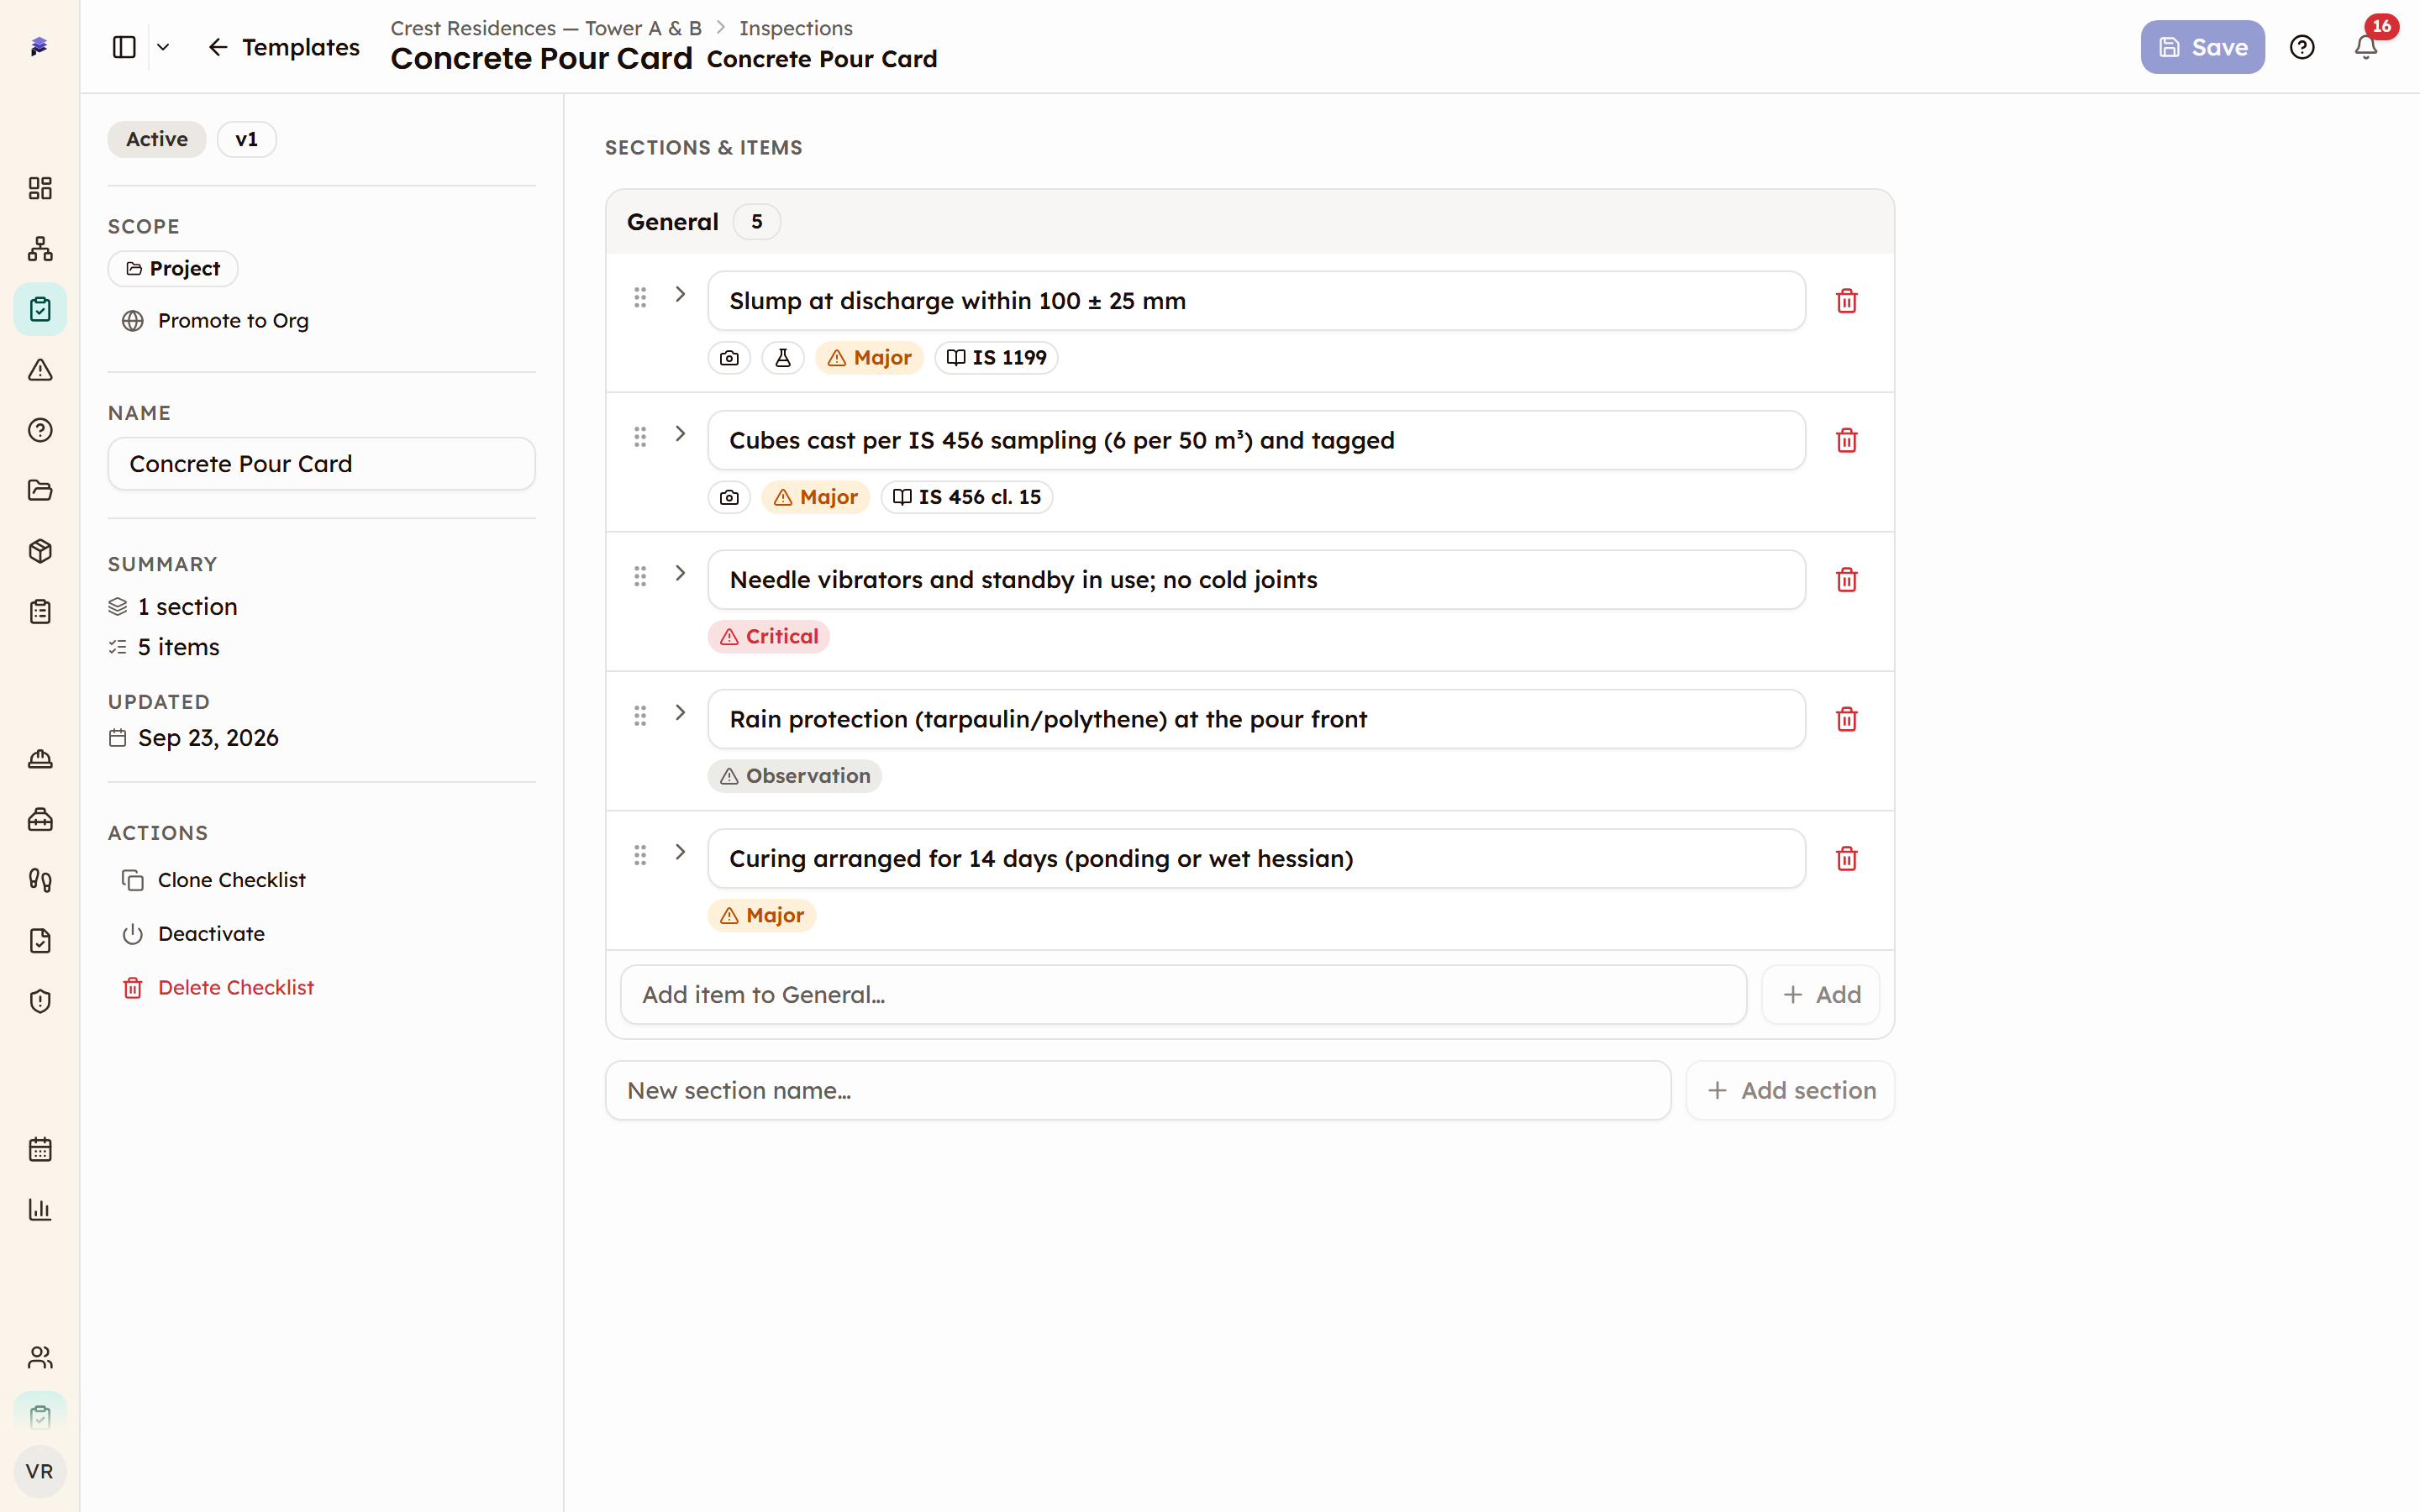The width and height of the screenshot is (2420, 1512).
Task: Expand the Curing arranged for 14 days item
Action: [x=680, y=852]
